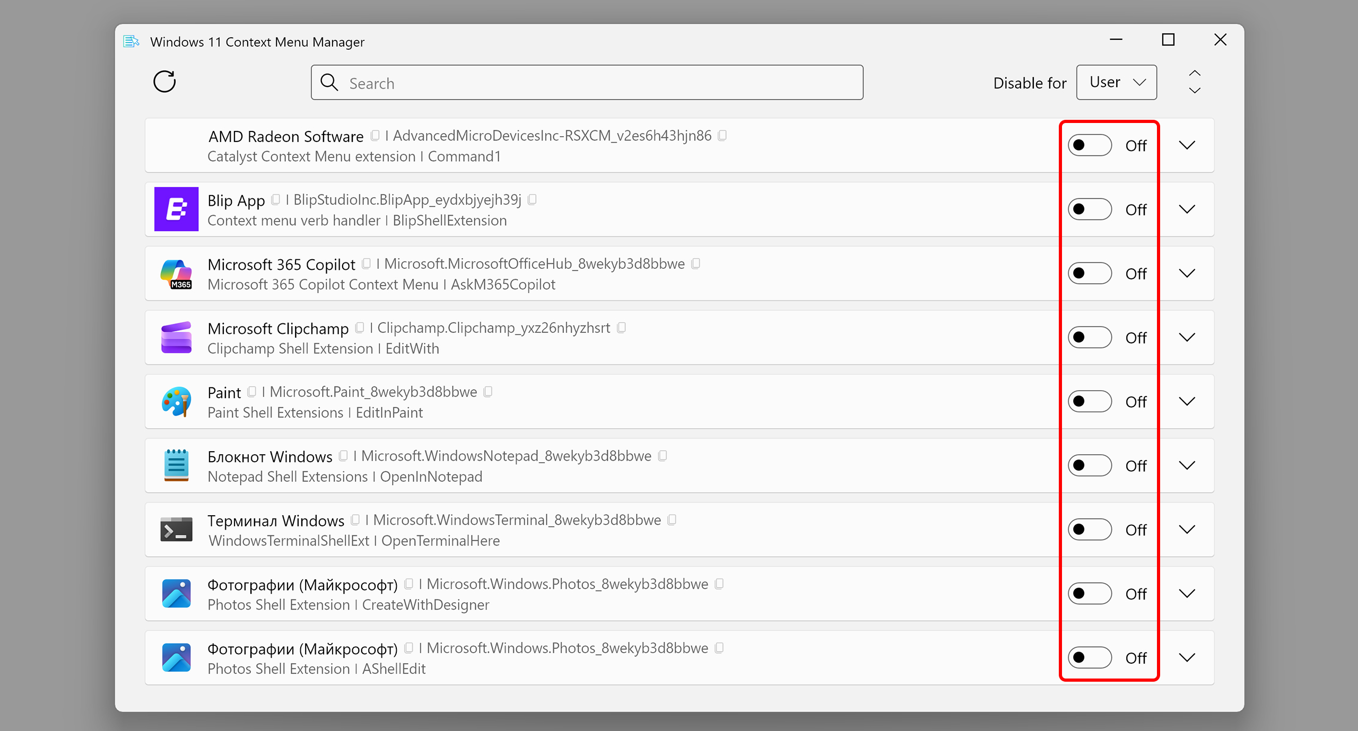The width and height of the screenshot is (1358, 731).
Task: Expand the Blip App row details
Action: (x=1187, y=209)
